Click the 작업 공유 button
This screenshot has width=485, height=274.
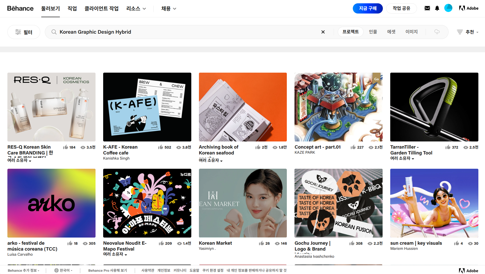[401, 8]
